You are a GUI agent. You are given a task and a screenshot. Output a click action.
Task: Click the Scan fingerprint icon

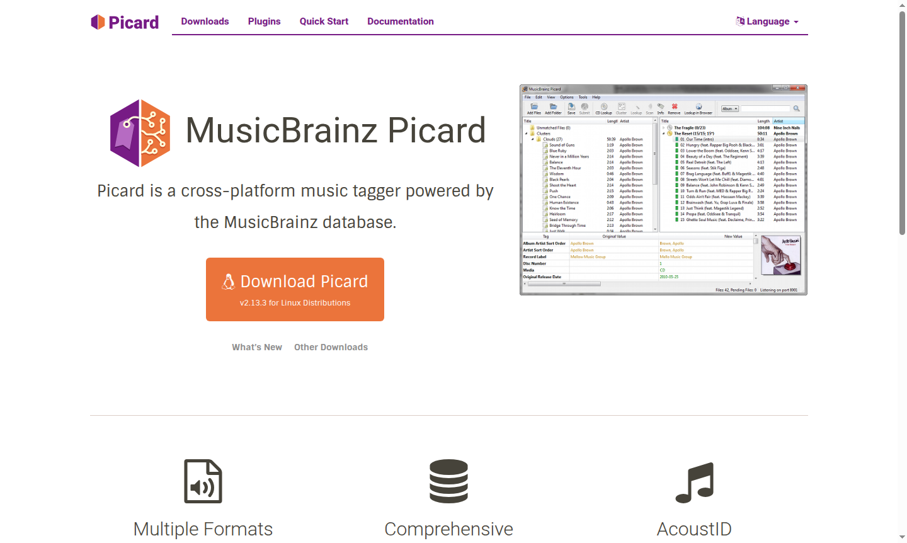pos(650,107)
